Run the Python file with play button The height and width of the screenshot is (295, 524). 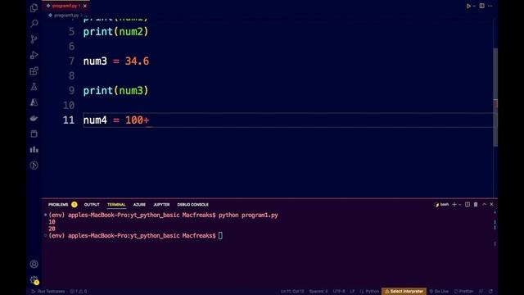click(468, 6)
